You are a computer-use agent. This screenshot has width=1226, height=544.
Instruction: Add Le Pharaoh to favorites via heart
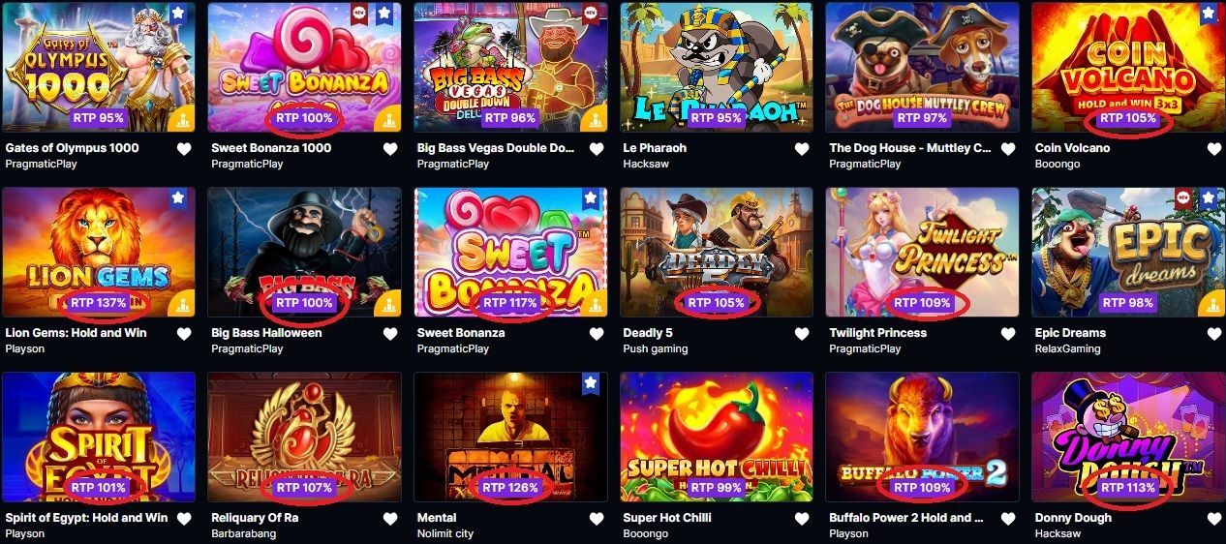click(802, 149)
